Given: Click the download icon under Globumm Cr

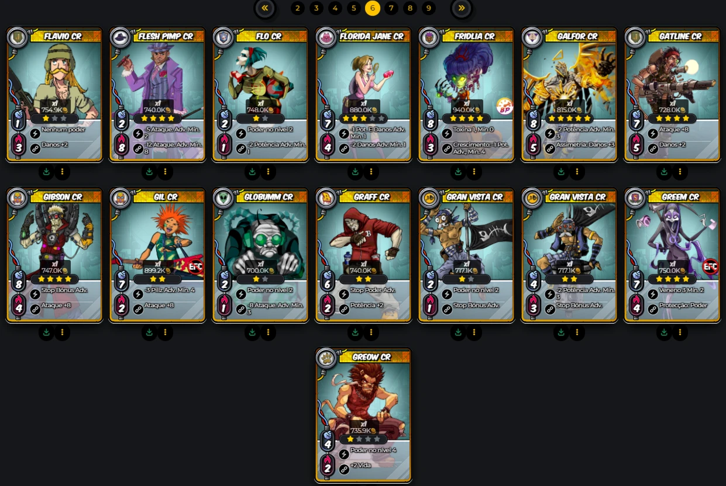Looking at the screenshot, I should point(252,332).
